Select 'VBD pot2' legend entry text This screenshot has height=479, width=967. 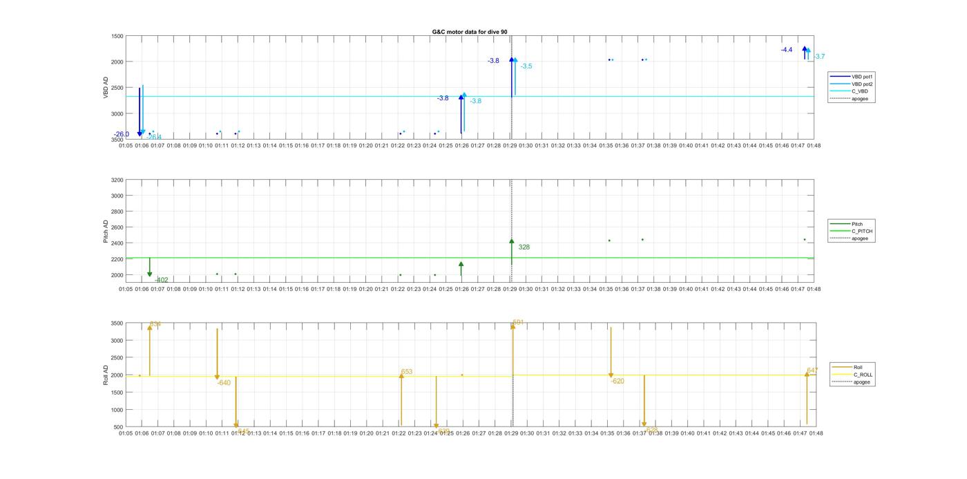[863, 84]
